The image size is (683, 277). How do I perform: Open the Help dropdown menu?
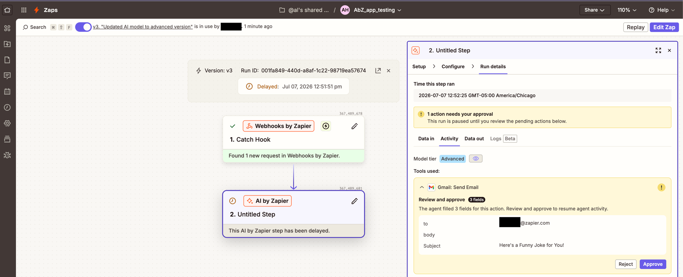662,10
